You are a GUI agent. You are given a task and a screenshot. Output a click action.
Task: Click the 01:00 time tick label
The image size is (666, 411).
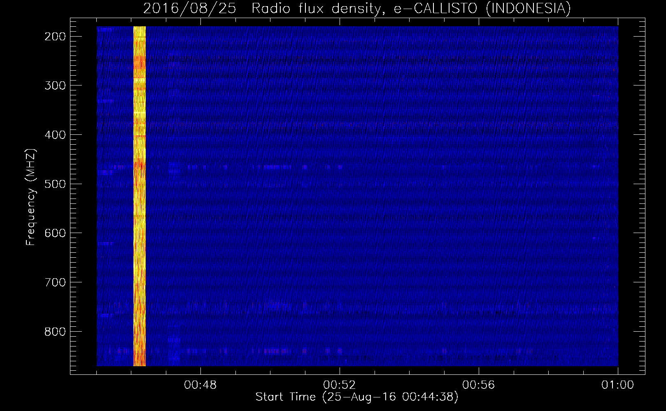pos(617,385)
